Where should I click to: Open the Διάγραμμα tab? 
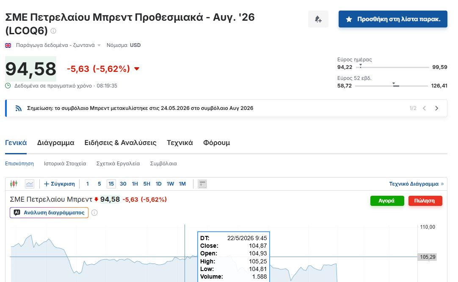tap(55, 142)
